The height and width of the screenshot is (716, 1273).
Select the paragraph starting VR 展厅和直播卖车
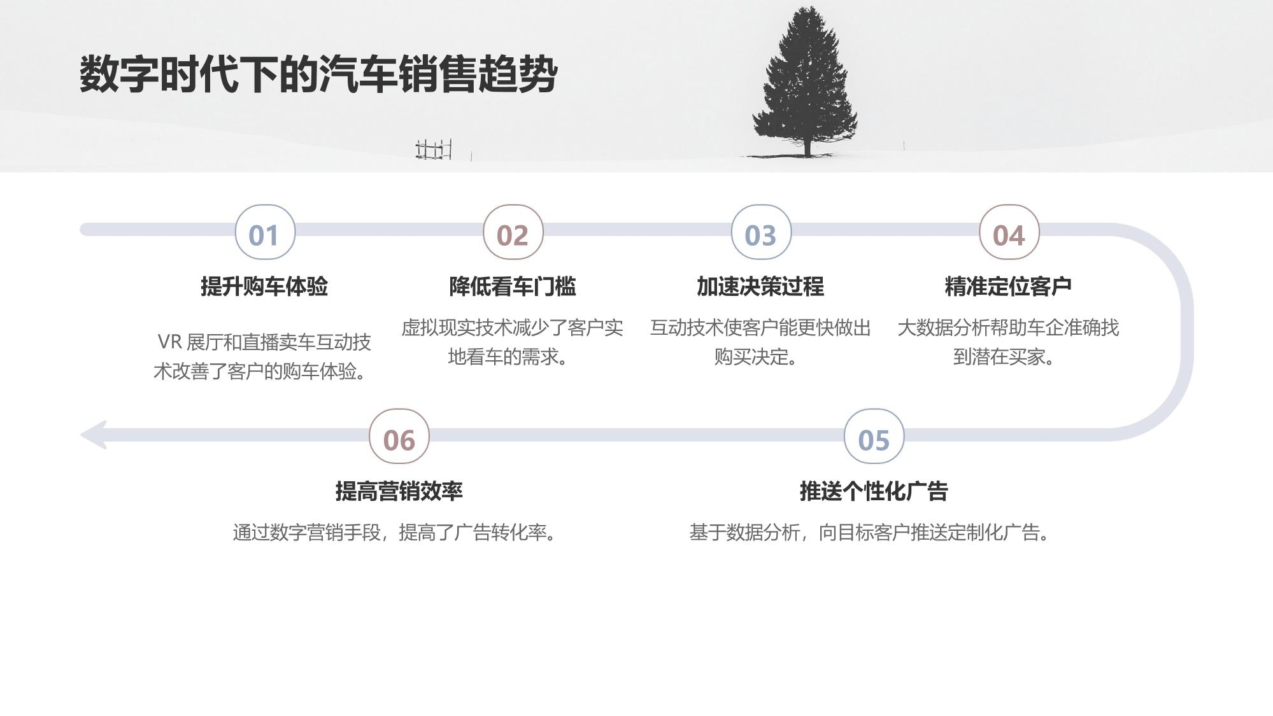coord(263,356)
